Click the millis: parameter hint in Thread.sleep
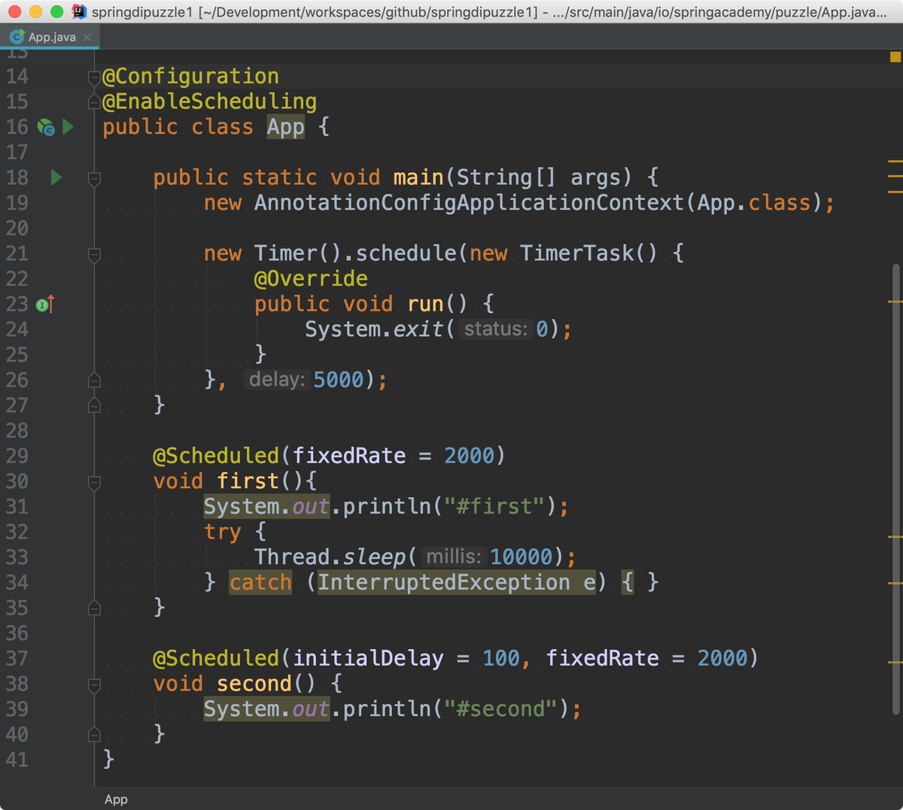The height and width of the screenshot is (810, 903). click(x=454, y=557)
